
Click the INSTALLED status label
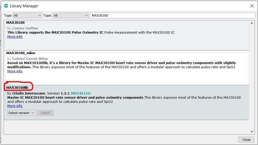81,93
